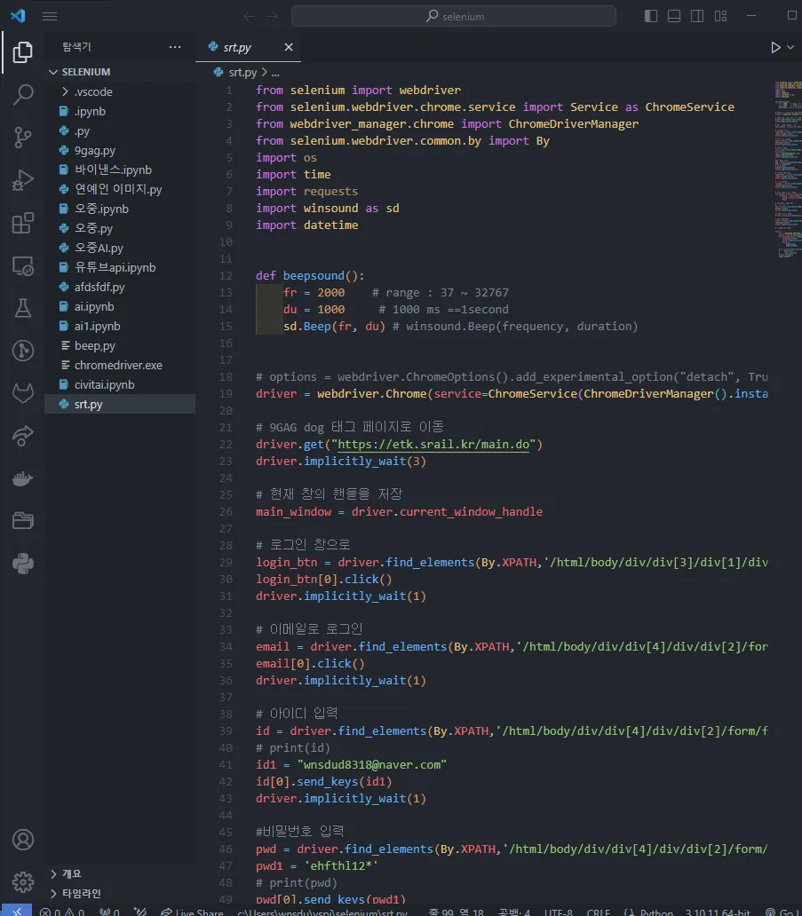Open the Source Control view
The image size is (802, 916).
(23, 138)
